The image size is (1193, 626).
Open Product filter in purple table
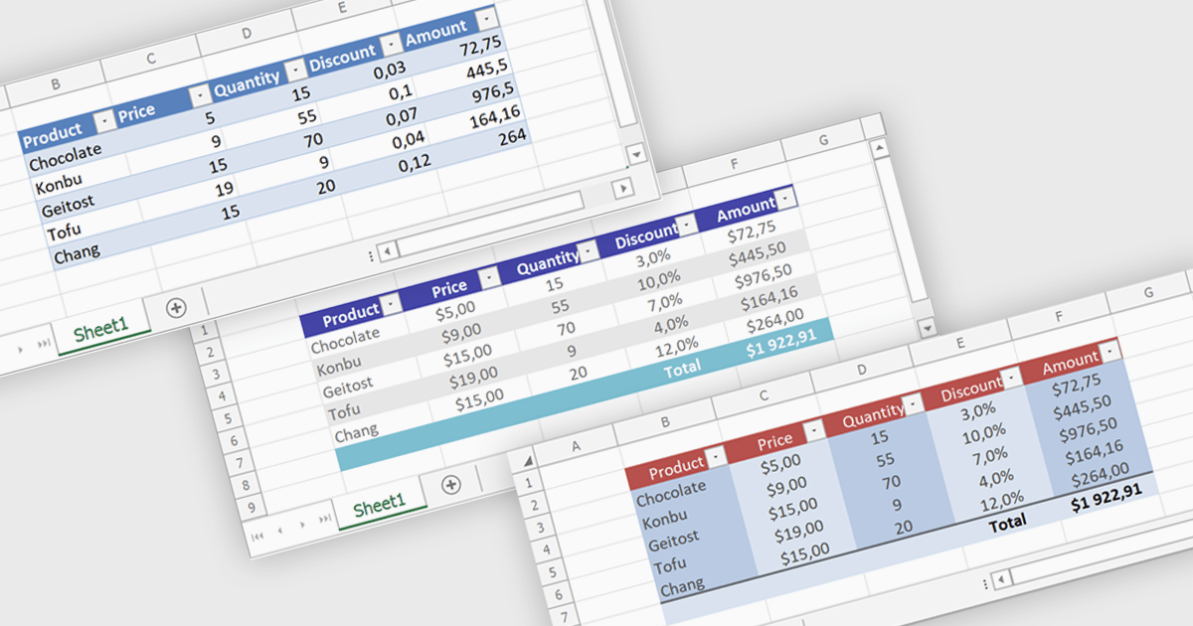(x=391, y=305)
